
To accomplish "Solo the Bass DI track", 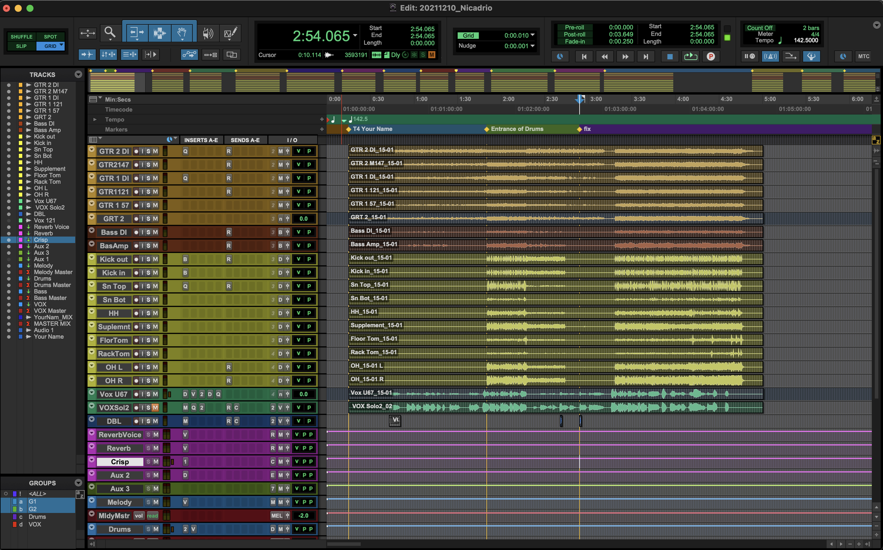I will point(149,232).
